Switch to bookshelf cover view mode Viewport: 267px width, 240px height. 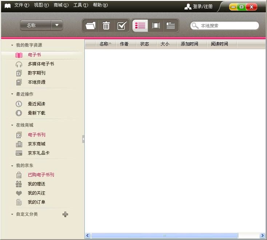(156, 25)
